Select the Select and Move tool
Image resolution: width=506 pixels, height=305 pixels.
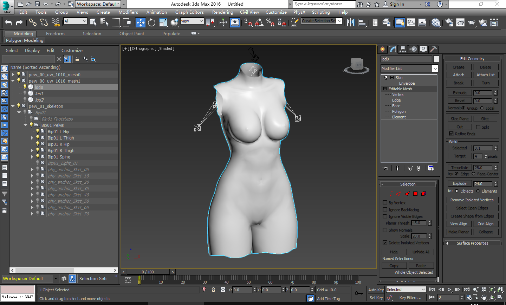(140, 22)
